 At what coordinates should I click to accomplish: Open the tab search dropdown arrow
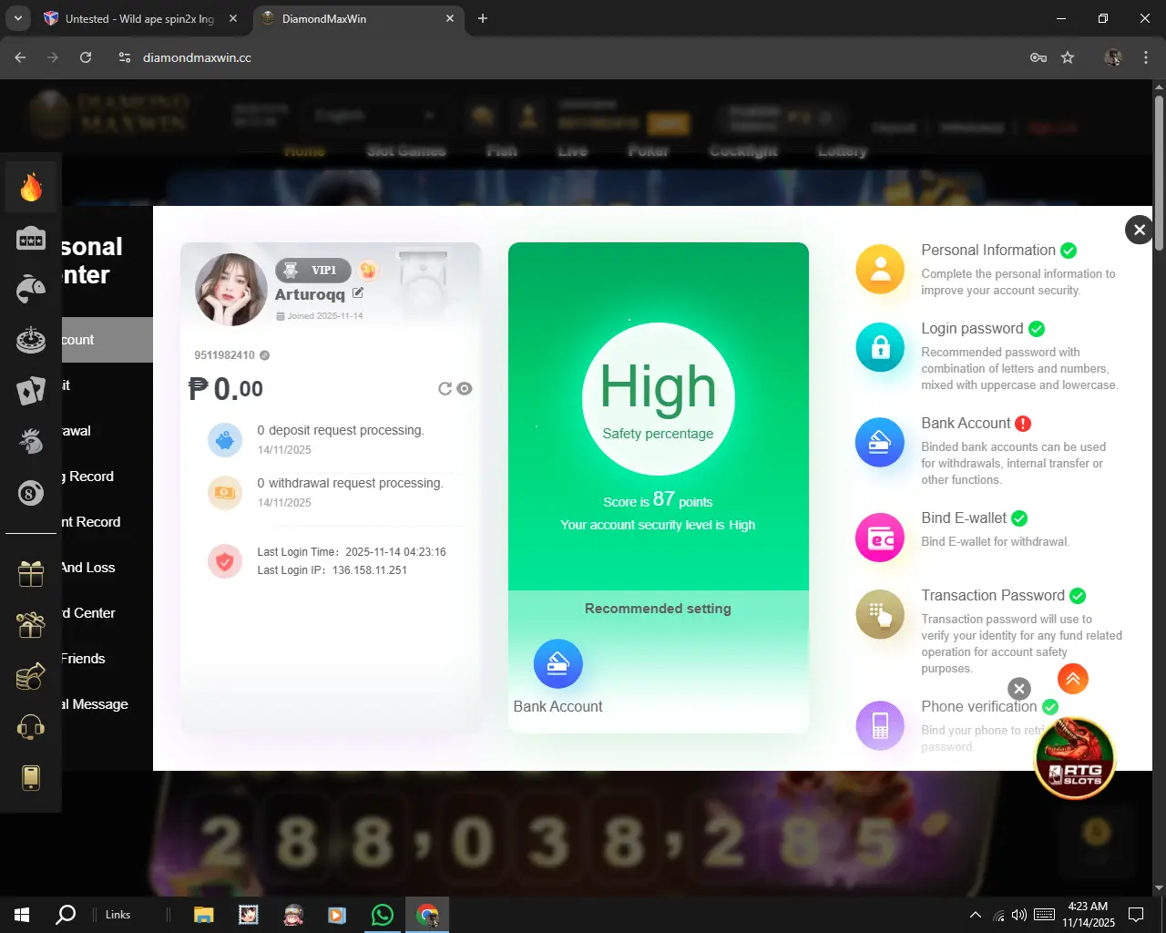pyautogui.click(x=17, y=18)
